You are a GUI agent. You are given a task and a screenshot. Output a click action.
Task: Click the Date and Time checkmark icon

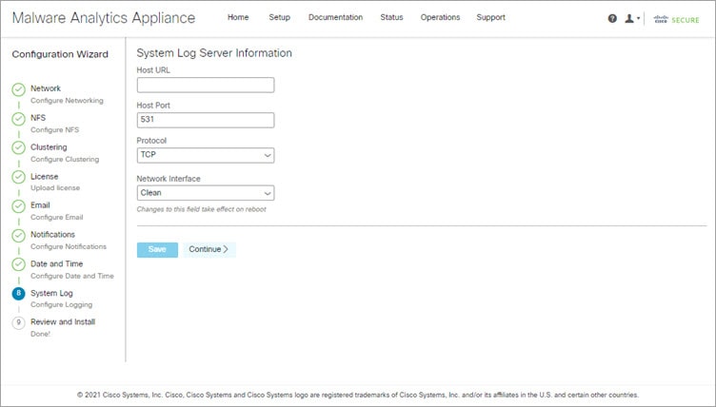pyautogui.click(x=19, y=264)
